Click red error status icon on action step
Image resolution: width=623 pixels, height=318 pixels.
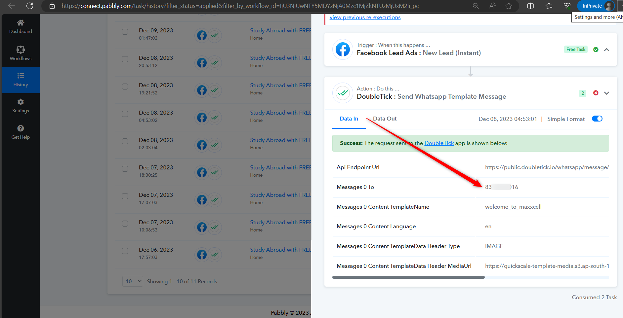click(x=596, y=93)
